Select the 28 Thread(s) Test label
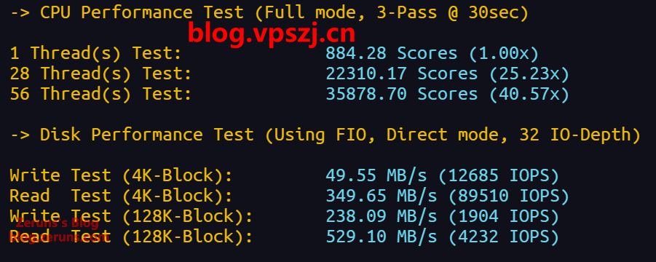 [x=100, y=74]
